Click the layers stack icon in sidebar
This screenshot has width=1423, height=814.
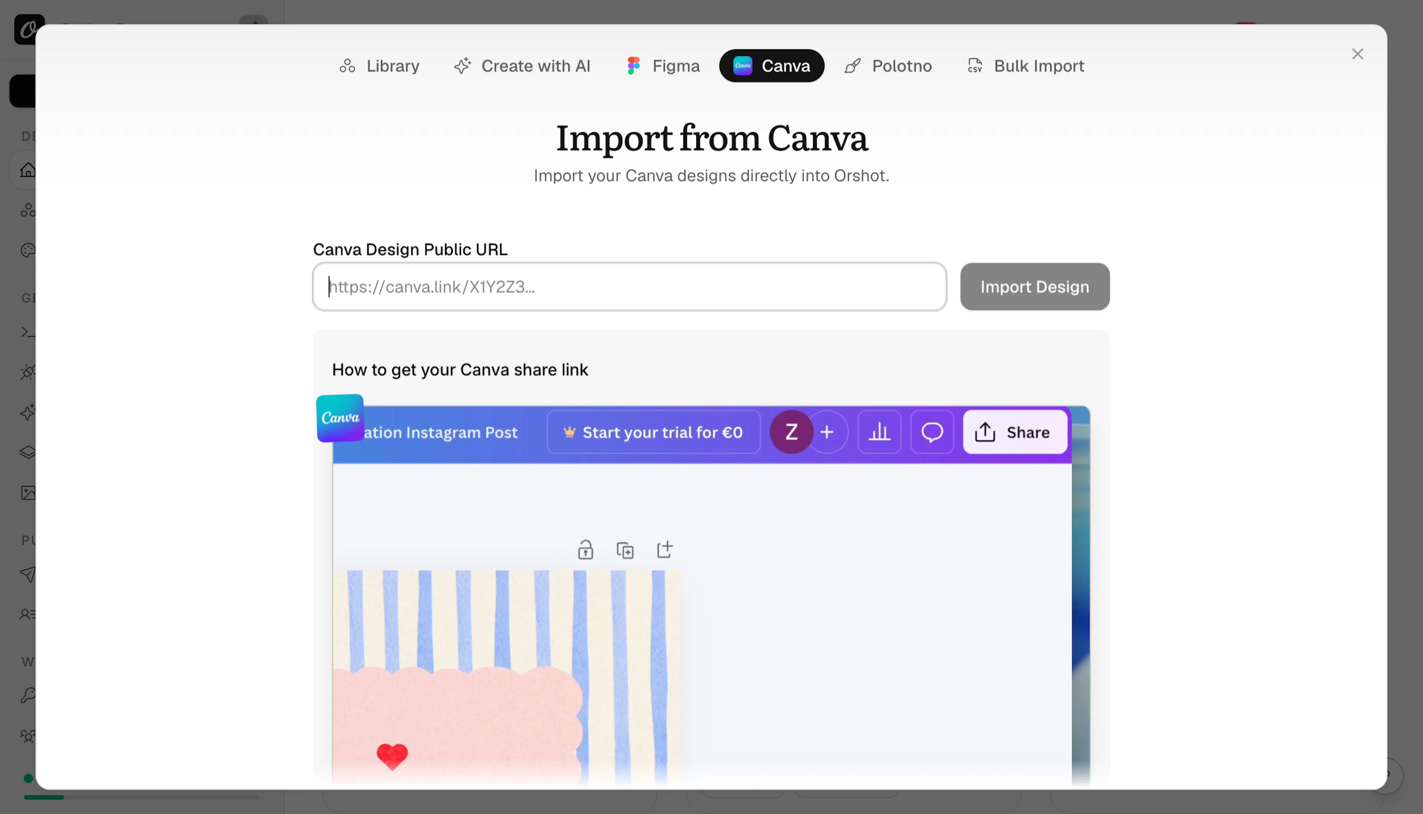click(27, 452)
